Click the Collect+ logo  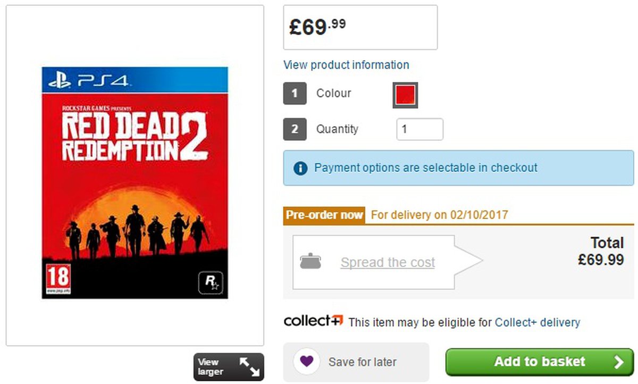[x=314, y=321]
